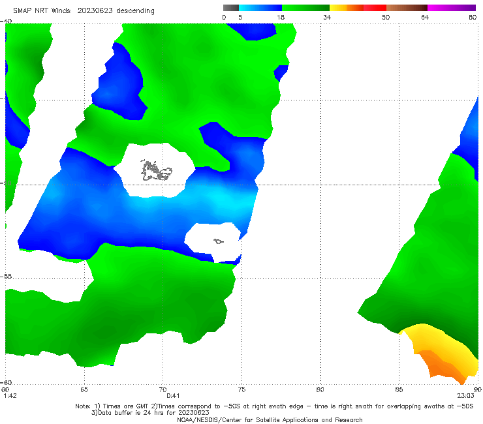Click the color bar label '5'
The height and width of the screenshot is (424, 483).
(x=240, y=18)
